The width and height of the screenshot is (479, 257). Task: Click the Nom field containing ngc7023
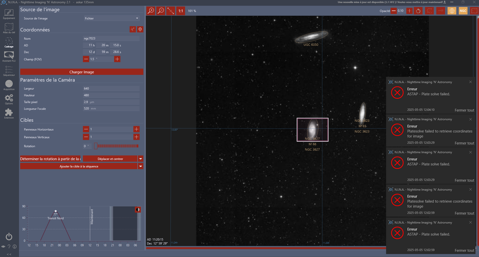pyautogui.click(x=111, y=38)
